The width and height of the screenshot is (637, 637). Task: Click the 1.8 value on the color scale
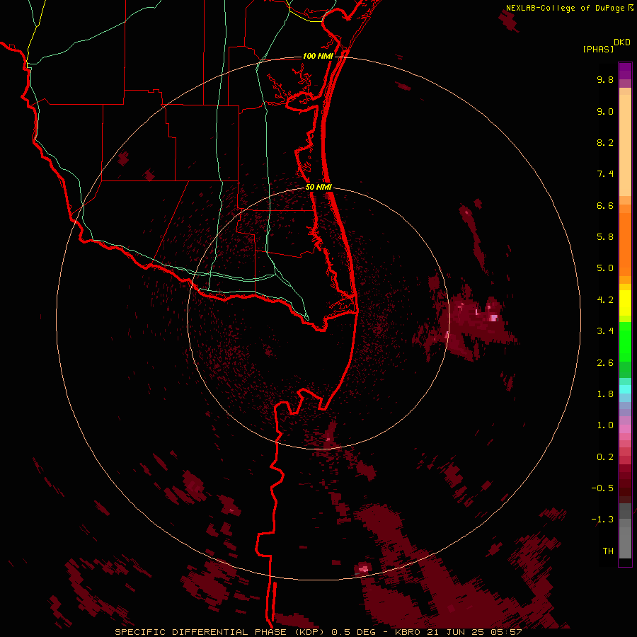point(605,394)
